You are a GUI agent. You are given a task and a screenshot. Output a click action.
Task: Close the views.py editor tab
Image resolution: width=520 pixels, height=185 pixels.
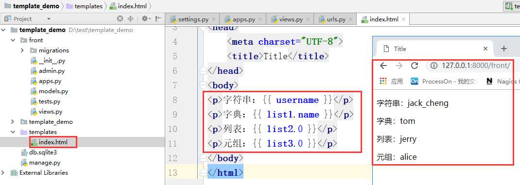[308, 19]
